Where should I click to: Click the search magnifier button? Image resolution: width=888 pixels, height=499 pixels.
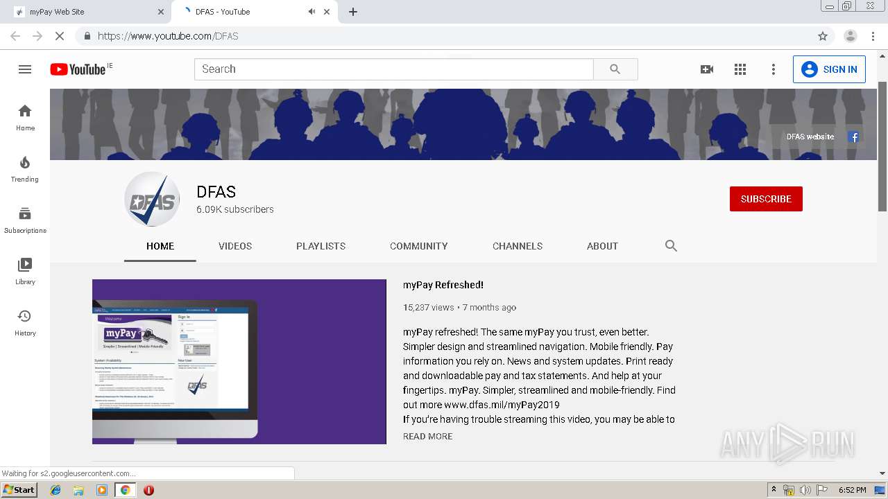tap(615, 69)
